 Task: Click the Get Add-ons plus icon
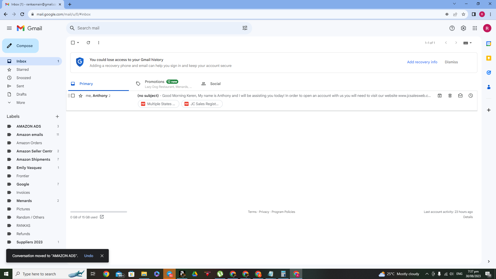click(x=489, y=110)
